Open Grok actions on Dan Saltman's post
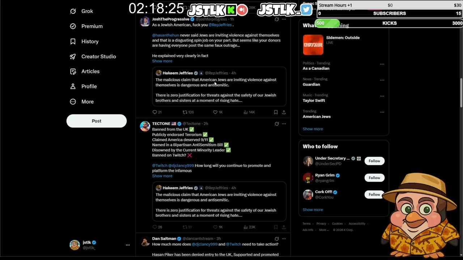Image resolution: width=463 pixels, height=260 pixels. pos(277,239)
